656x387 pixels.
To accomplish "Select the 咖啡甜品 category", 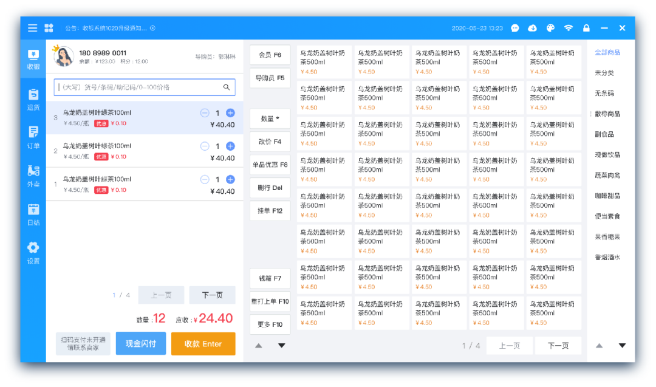I will pyautogui.click(x=607, y=196).
